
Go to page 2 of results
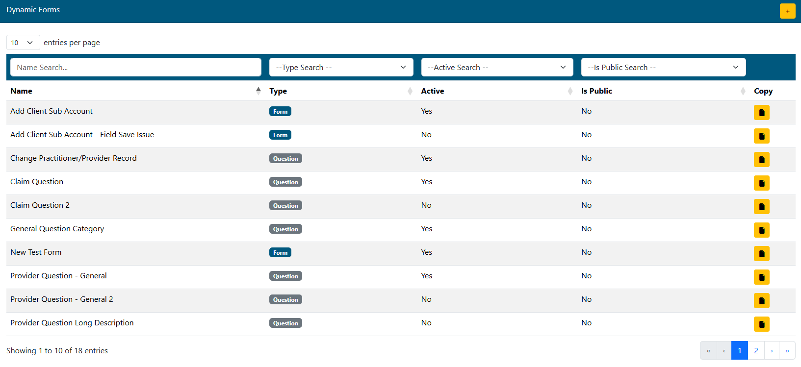[756, 351]
